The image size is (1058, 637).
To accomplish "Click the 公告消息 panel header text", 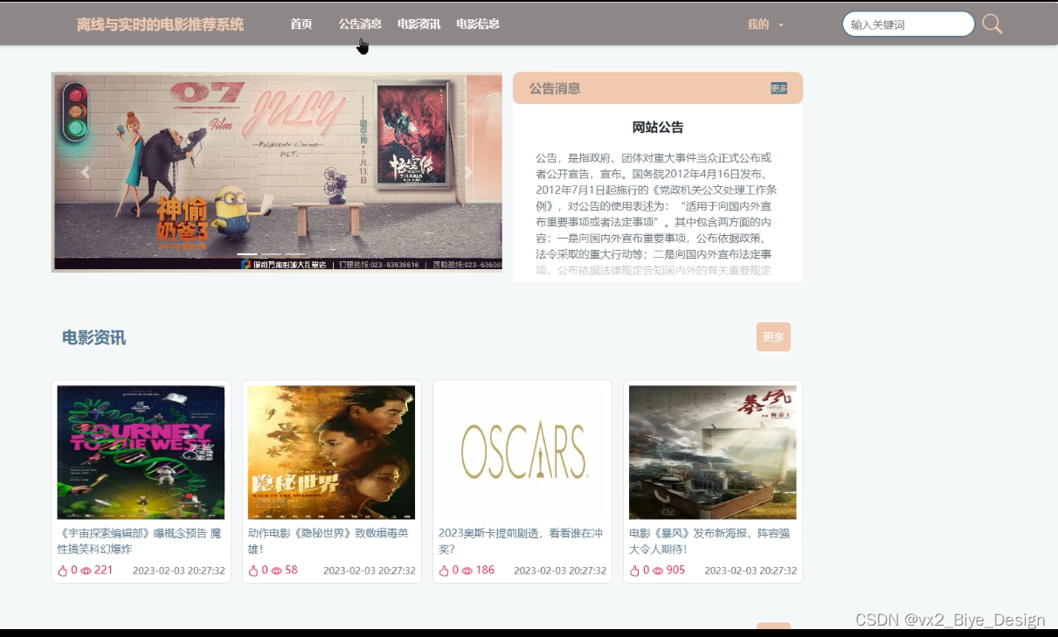I will (555, 88).
